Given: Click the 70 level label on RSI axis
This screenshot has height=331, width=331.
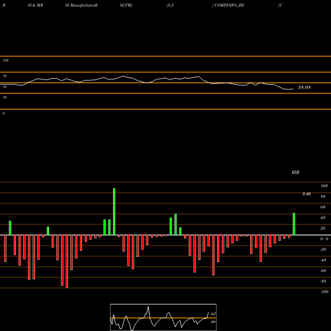Looking at the screenshot, I should [5, 76].
